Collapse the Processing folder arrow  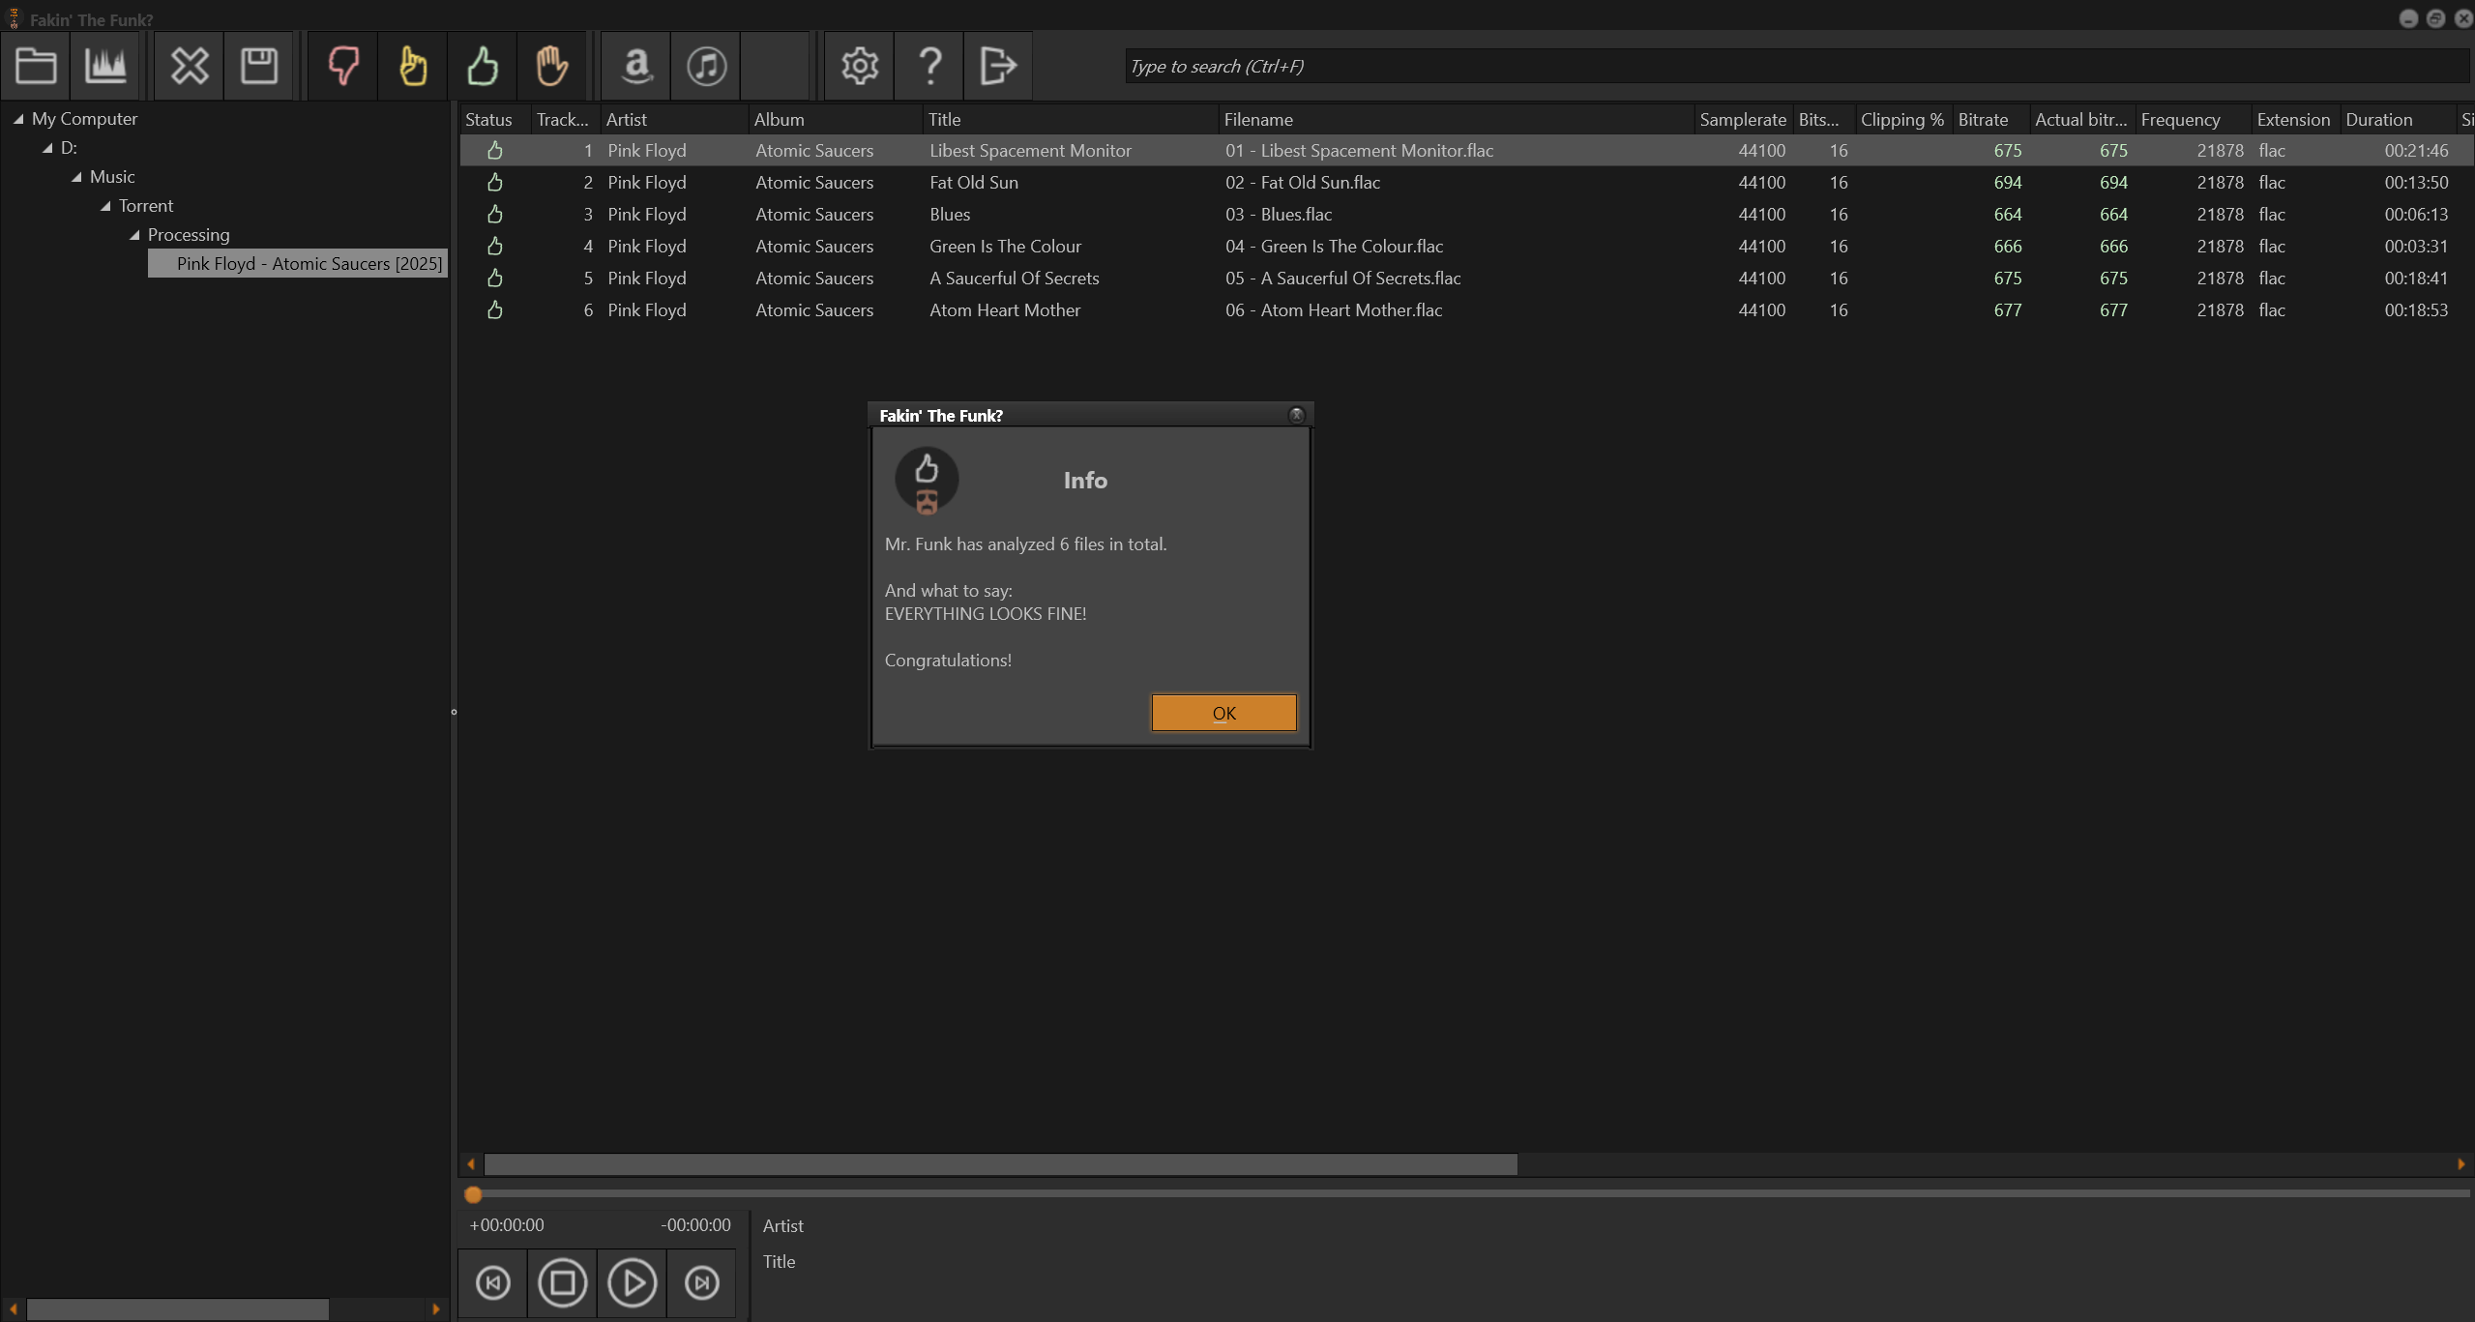click(134, 235)
